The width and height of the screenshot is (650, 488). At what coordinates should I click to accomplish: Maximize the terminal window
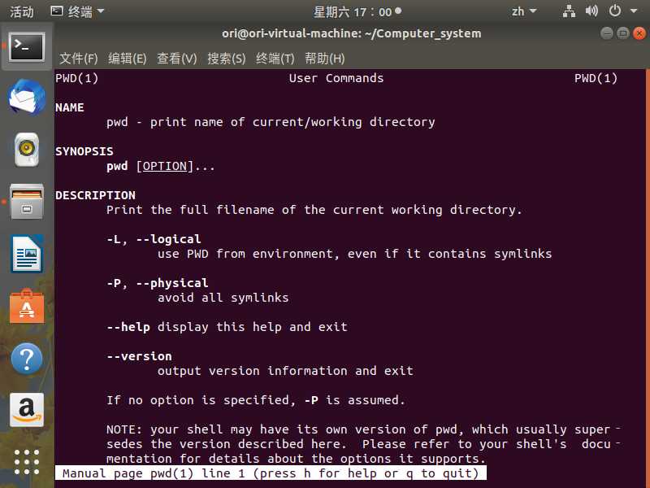pos(622,33)
